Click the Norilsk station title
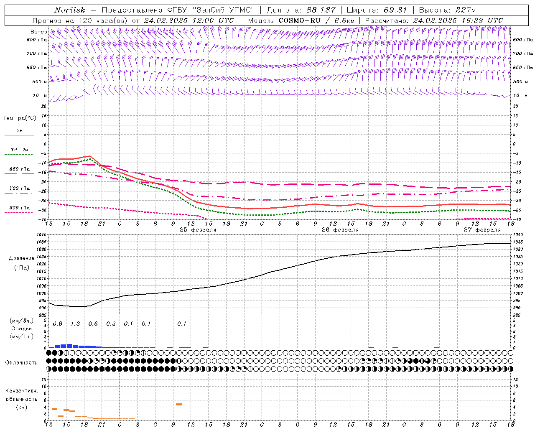535x428 pixels. click(x=70, y=10)
